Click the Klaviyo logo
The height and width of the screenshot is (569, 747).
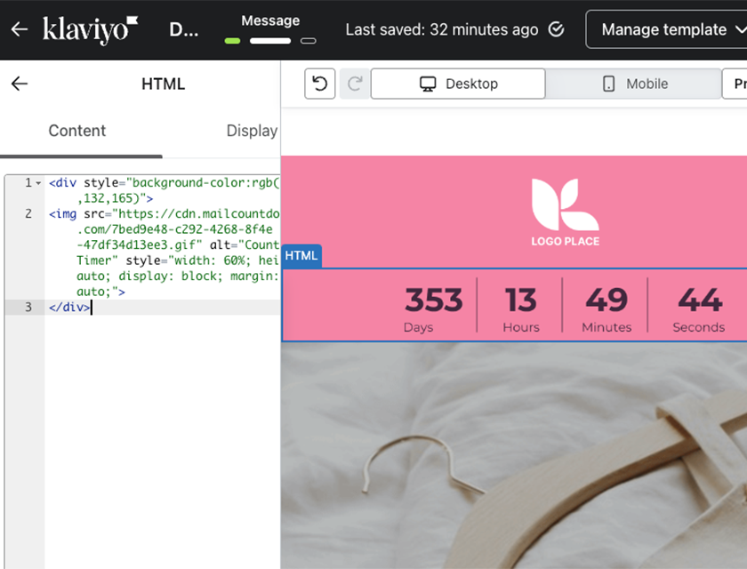pyautogui.click(x=90, y=29)
